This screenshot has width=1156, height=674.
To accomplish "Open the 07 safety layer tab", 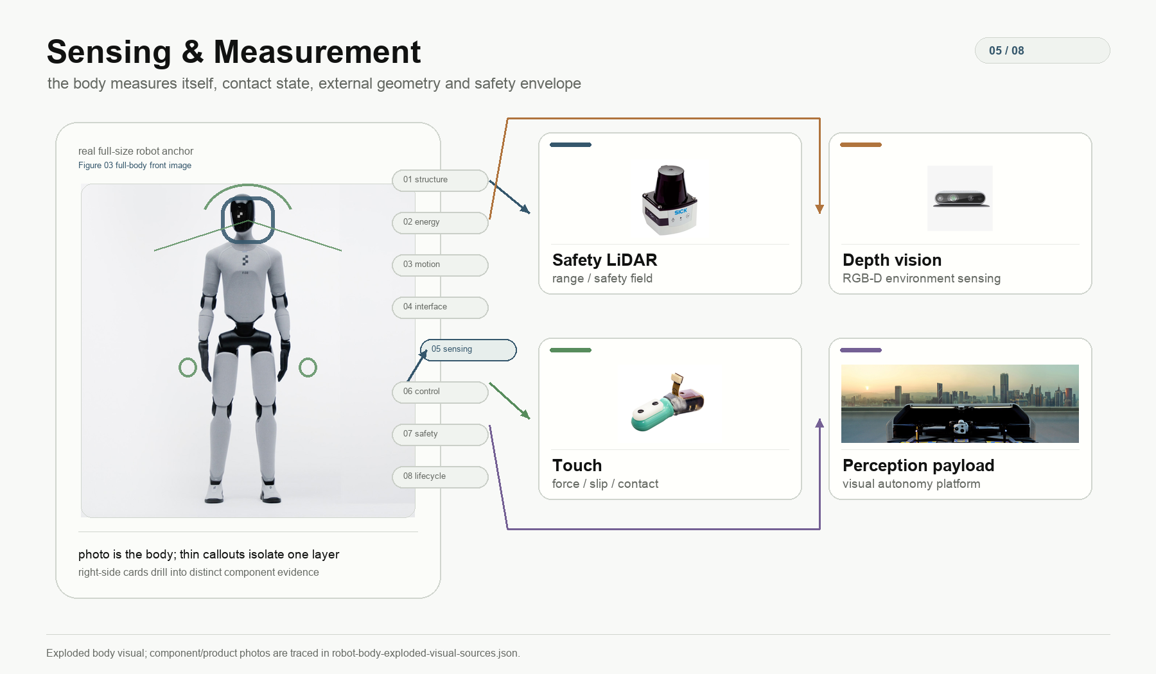I will [440, 435].
